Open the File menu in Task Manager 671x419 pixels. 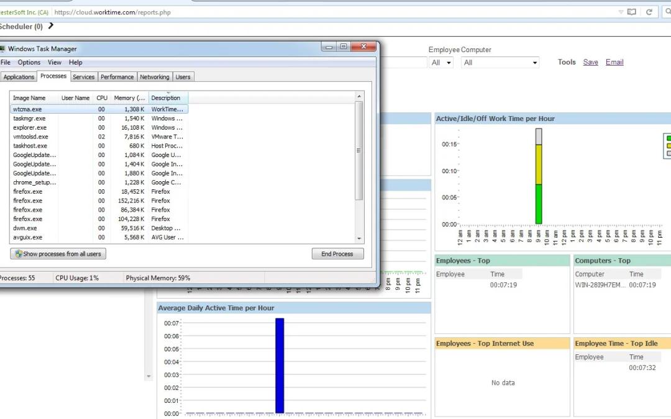[x=6, y=63]
